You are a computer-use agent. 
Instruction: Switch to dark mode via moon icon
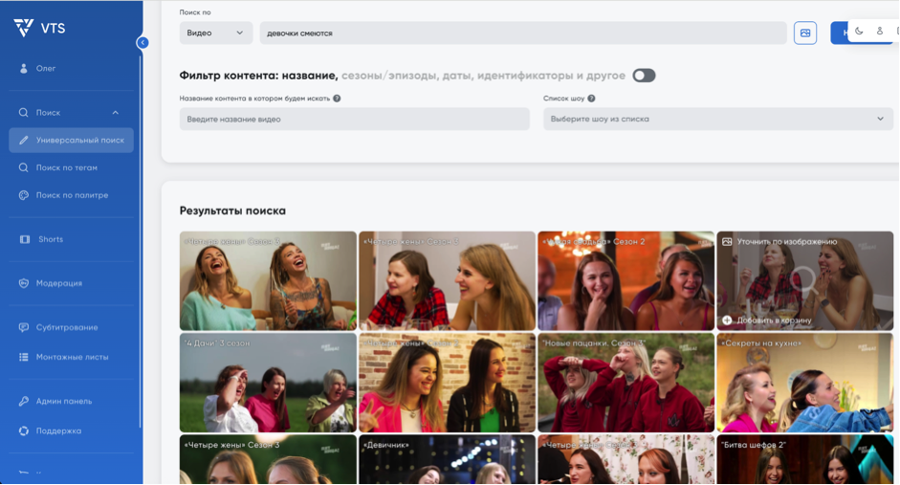[x=859, y=32]
